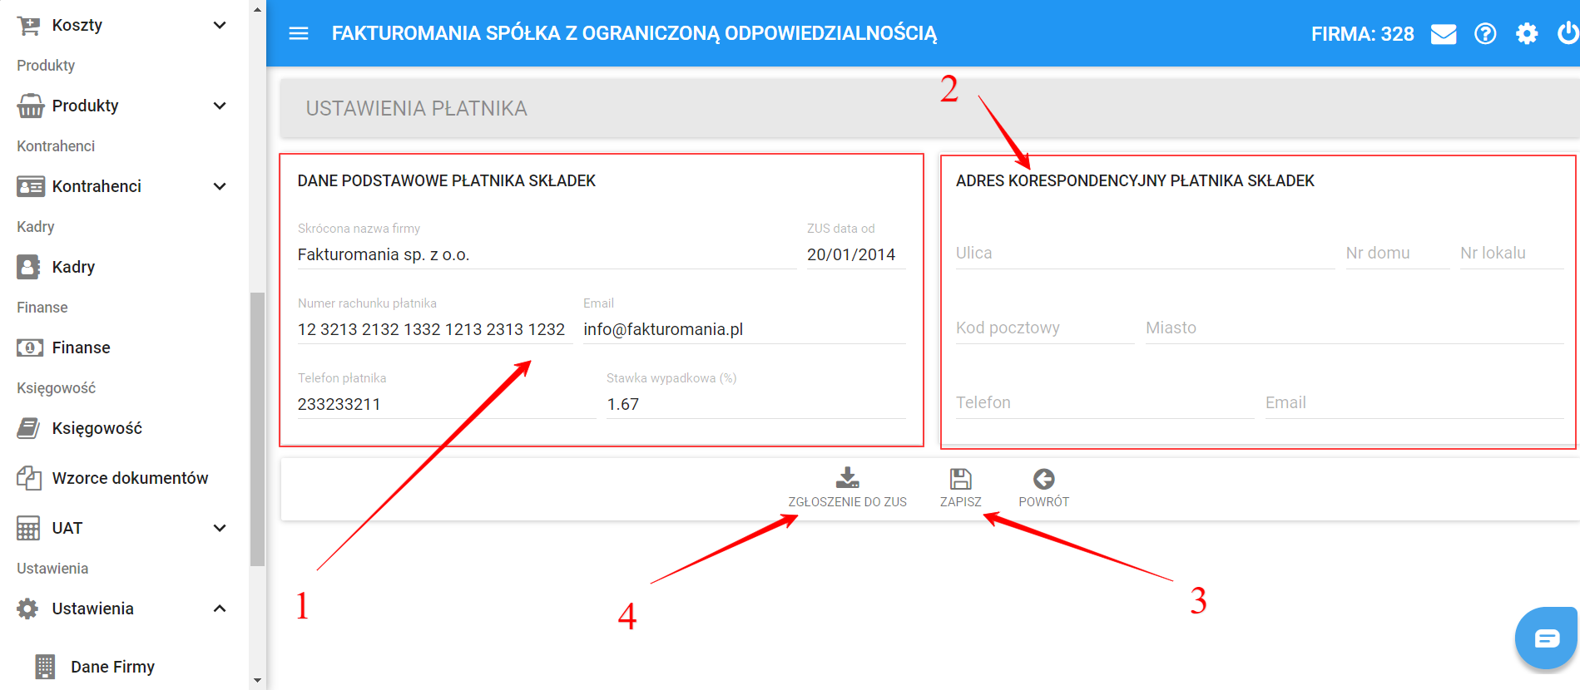Edit the Telefon płatnika field
The width and height of the screenshot is (1580, 690).
(447, 404)
